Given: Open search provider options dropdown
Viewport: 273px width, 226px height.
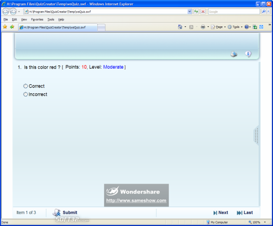Looking at the screenshot, I should pos(268,12).
